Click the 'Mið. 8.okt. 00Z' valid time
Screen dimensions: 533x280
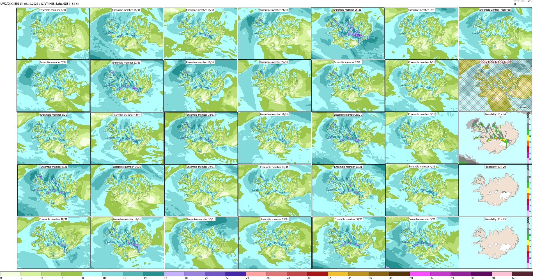point(59,4)
